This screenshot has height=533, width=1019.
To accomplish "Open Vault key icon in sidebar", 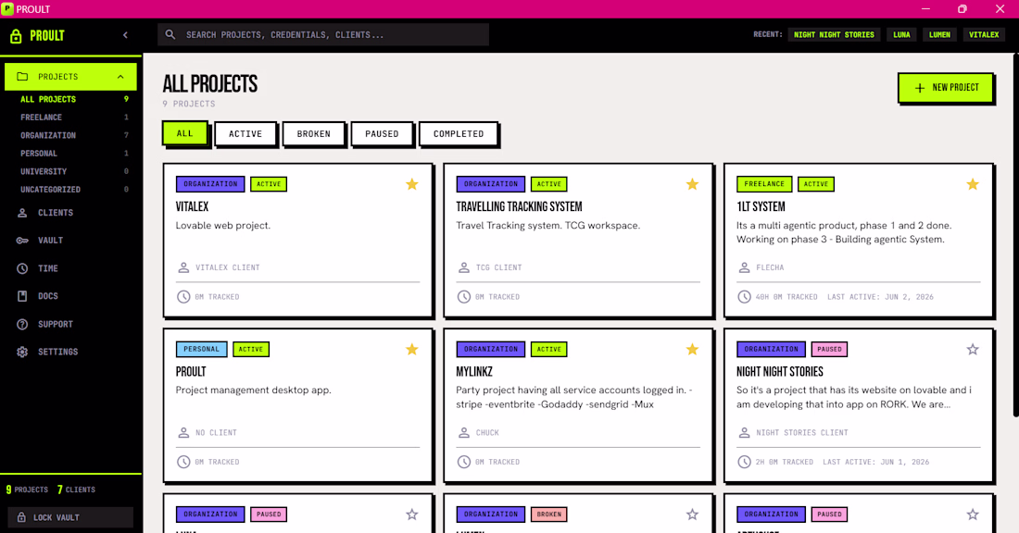I will [22, 241].
